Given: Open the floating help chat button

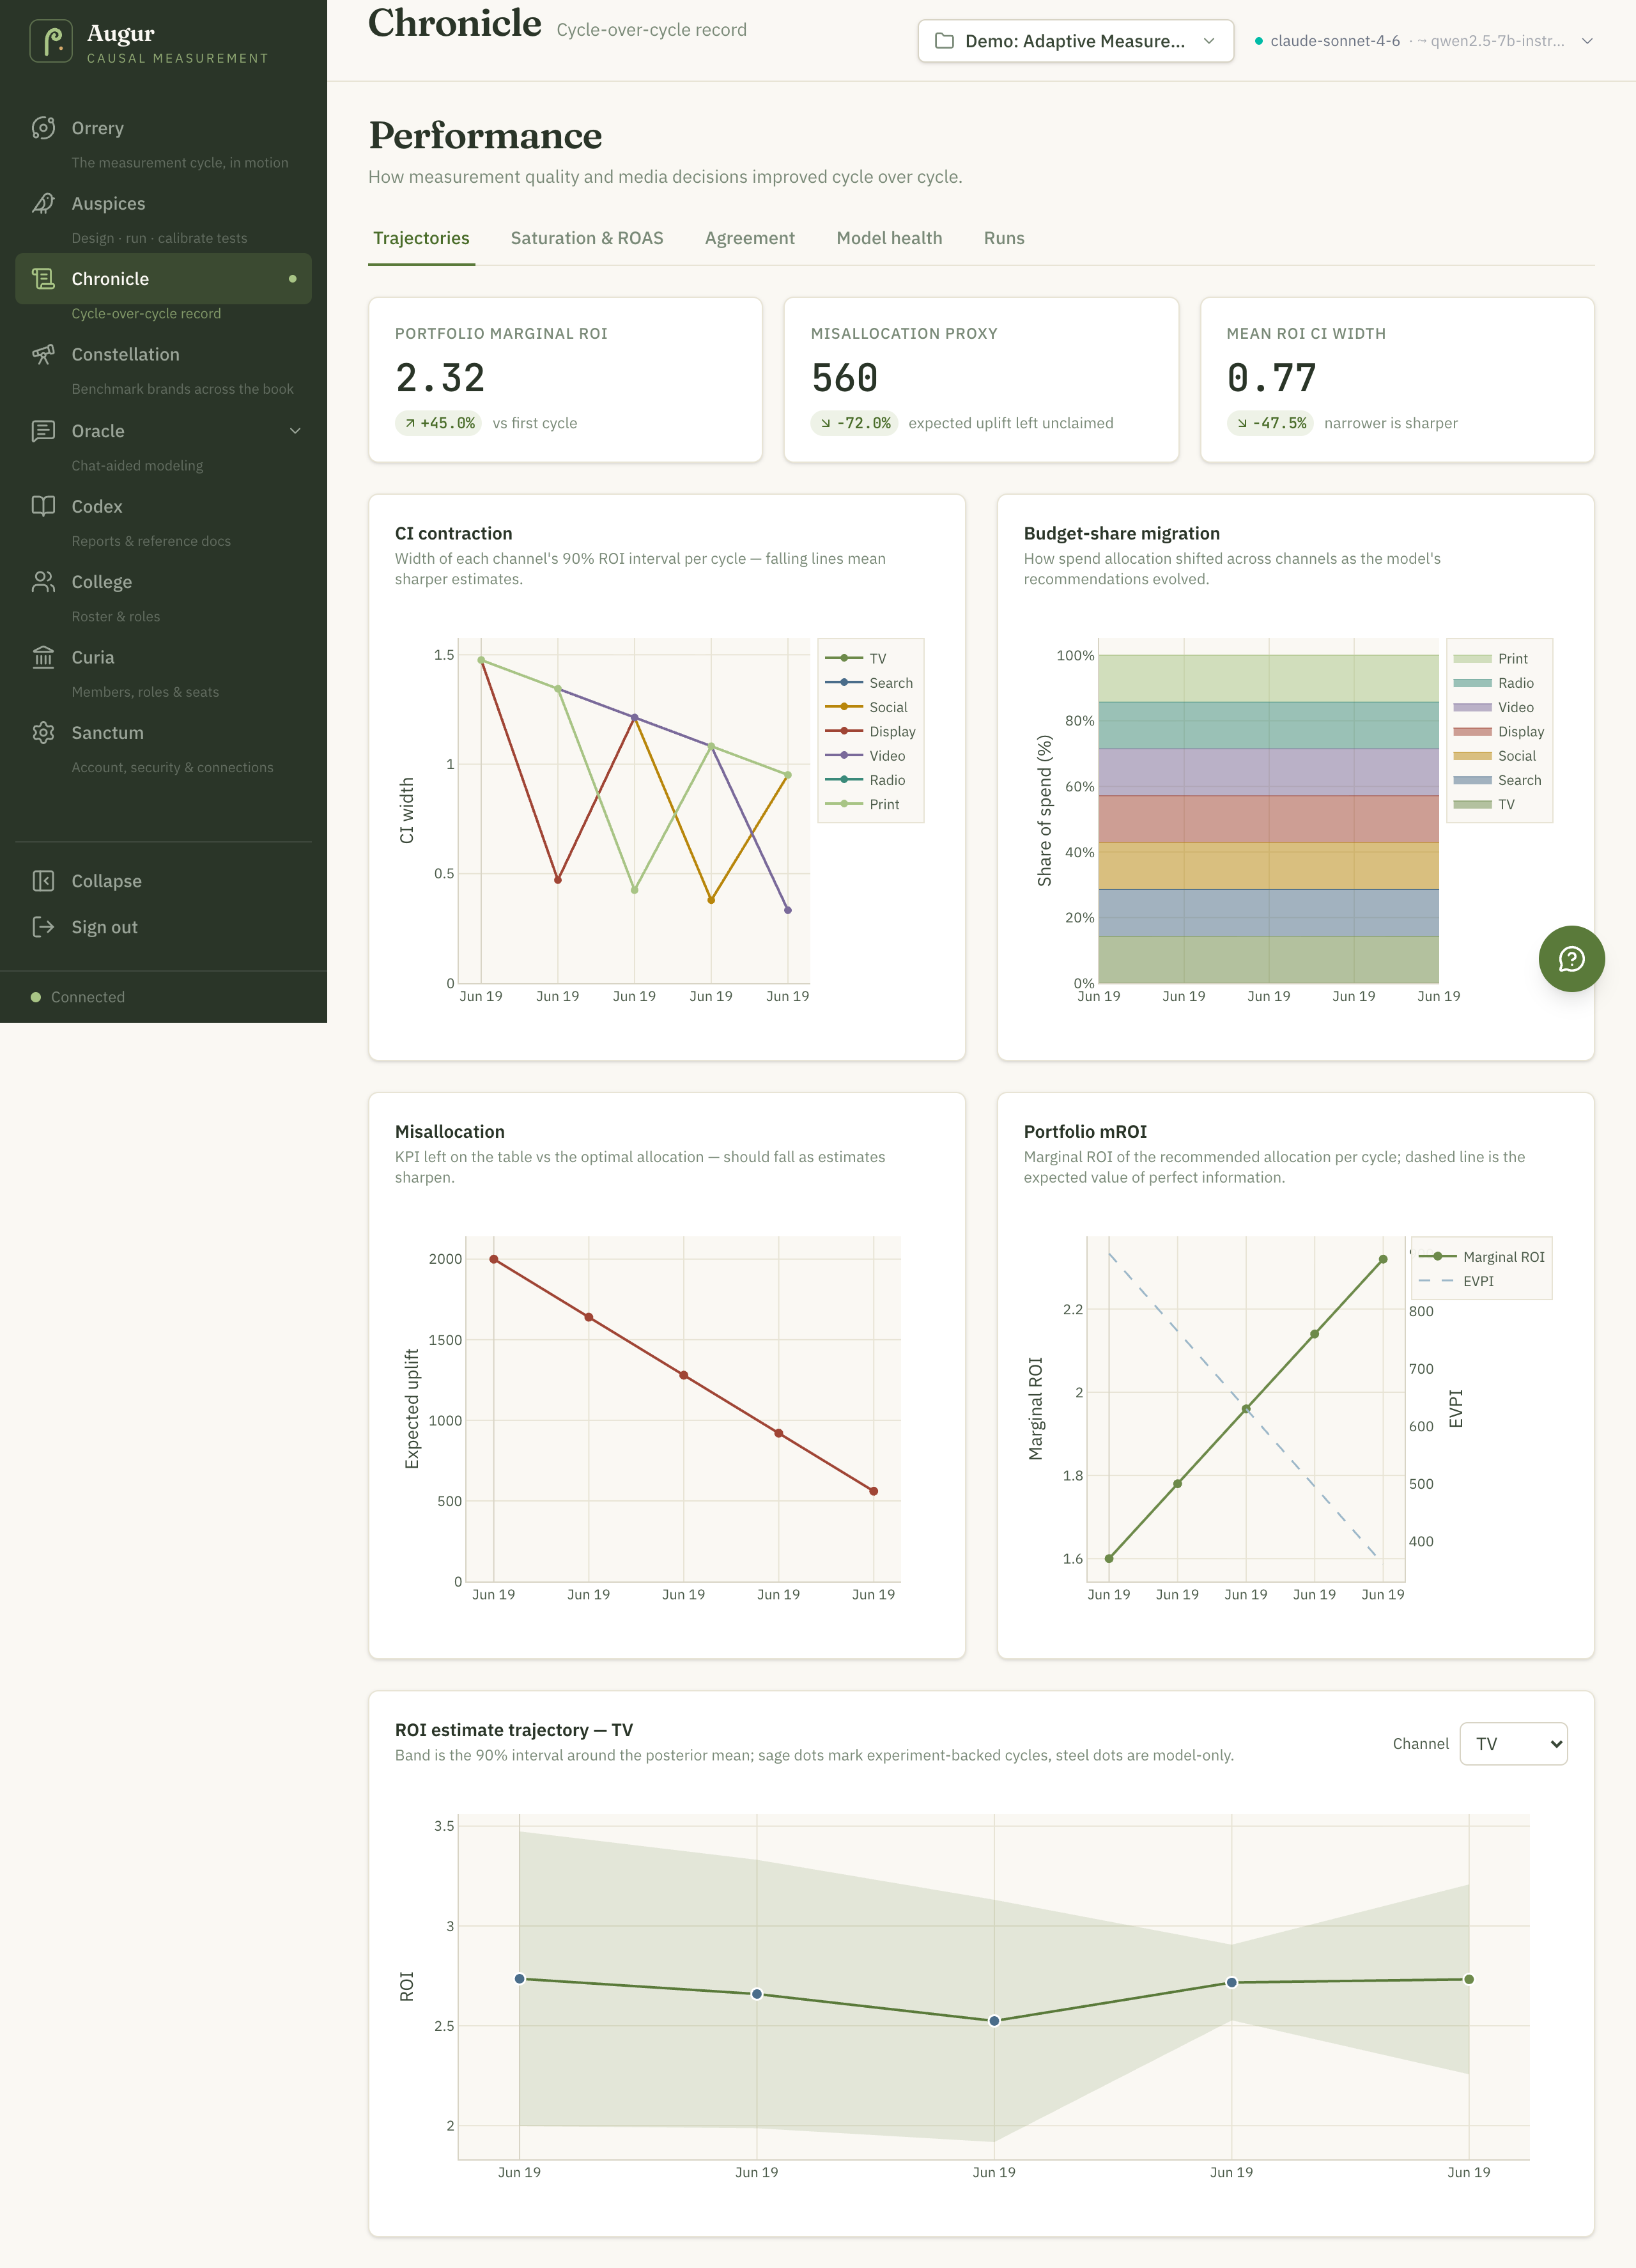Looking at the screenshot, I should click(x=1571, y=959).
